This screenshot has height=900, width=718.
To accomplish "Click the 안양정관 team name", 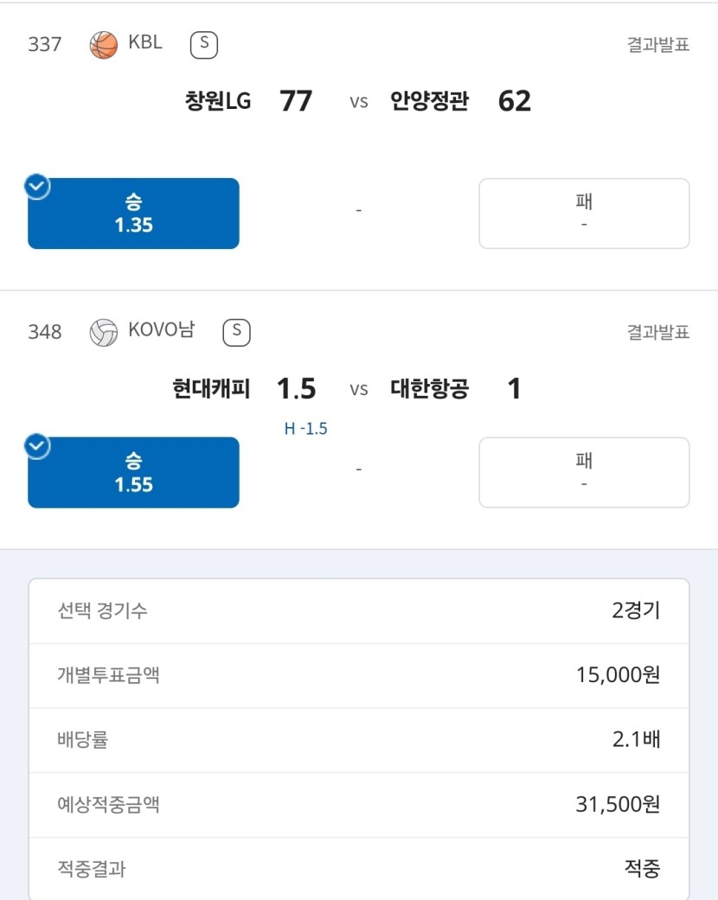I will [430, 101].
